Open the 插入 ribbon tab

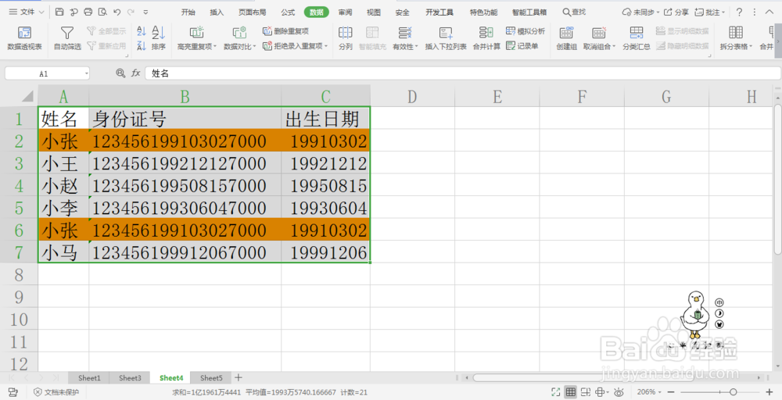click(x=217, y=12)
